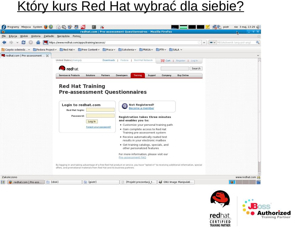Open the Zakładki menu
The width and height of the screenshot is (291, 227).
(49, 36)
